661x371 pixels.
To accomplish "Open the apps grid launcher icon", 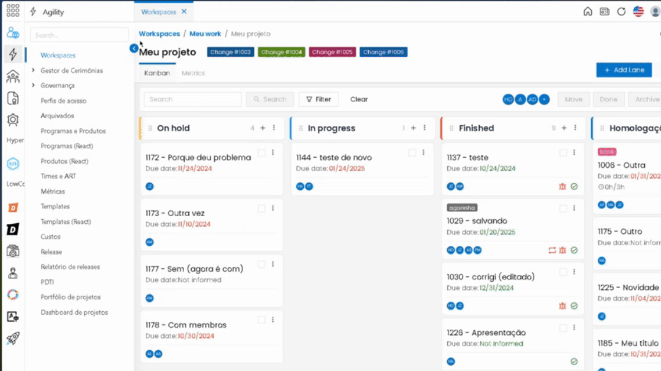I will (13, 10).
